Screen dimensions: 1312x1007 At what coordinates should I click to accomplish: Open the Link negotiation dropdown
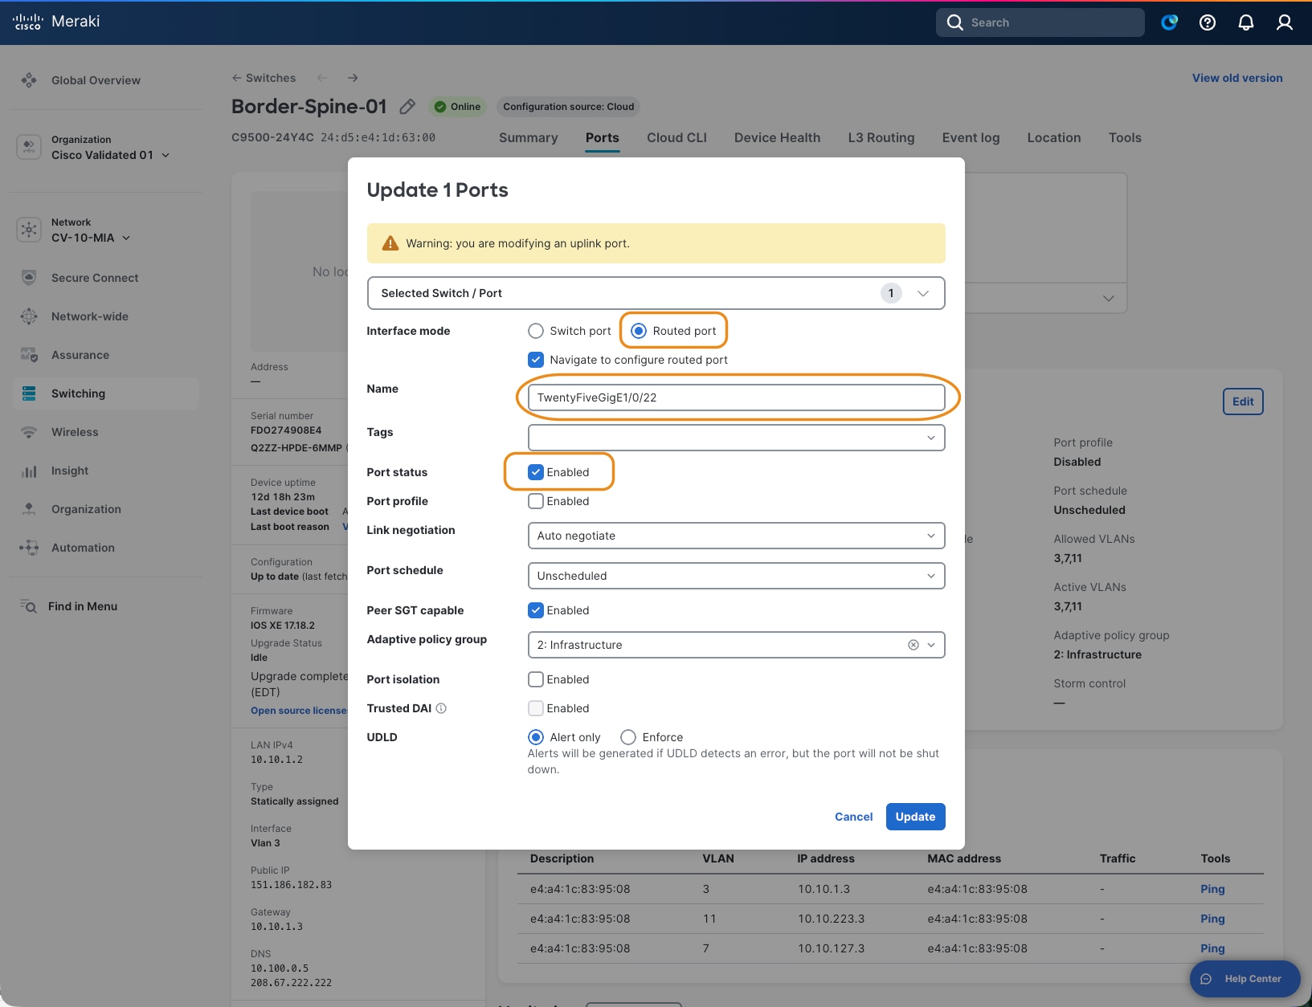pos(736,536)
